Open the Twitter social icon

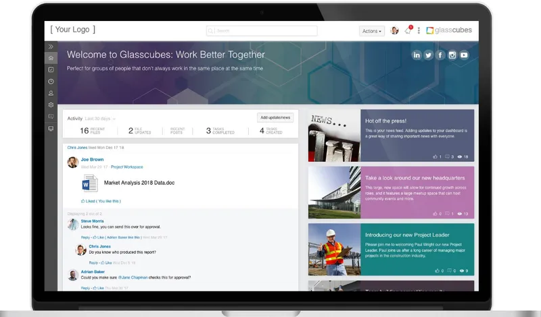(x=428, y=55)
